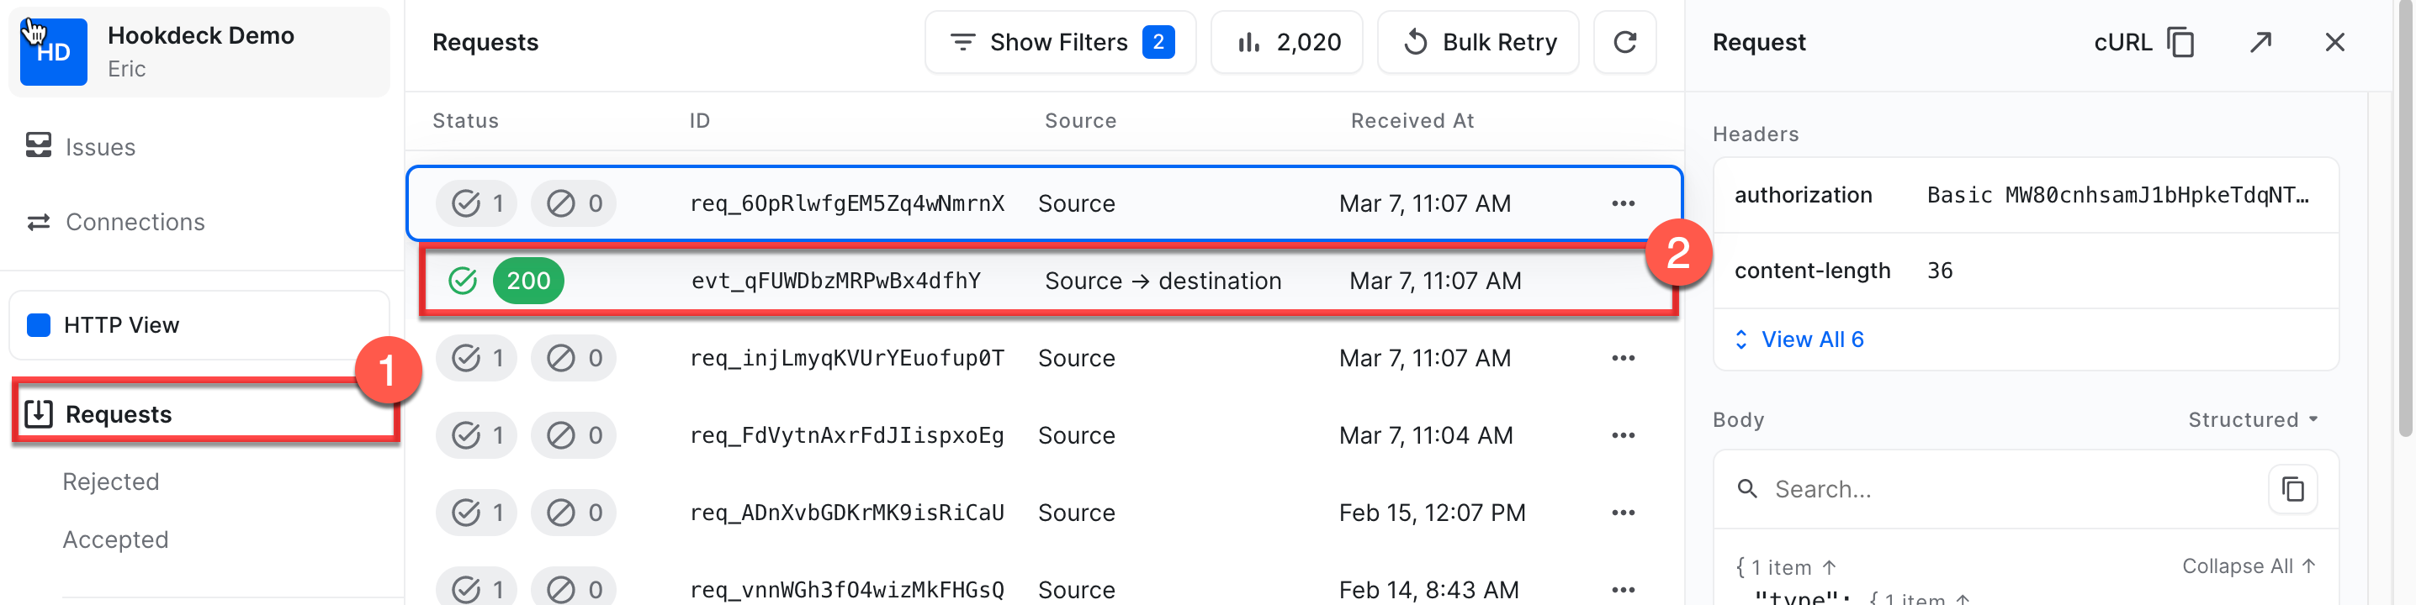Open Connections in the sidebar
This screenshot has width=2416, height=605.
(134, 222)
